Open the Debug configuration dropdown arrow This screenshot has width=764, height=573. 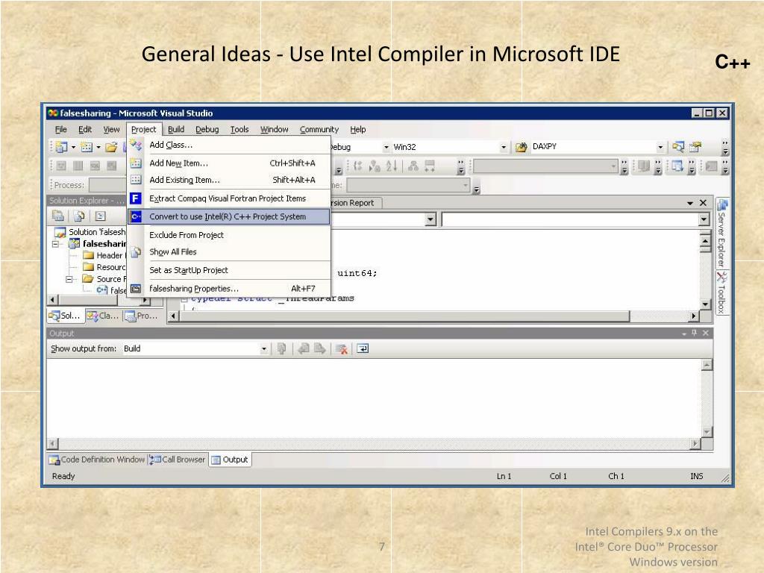(386, 147)
